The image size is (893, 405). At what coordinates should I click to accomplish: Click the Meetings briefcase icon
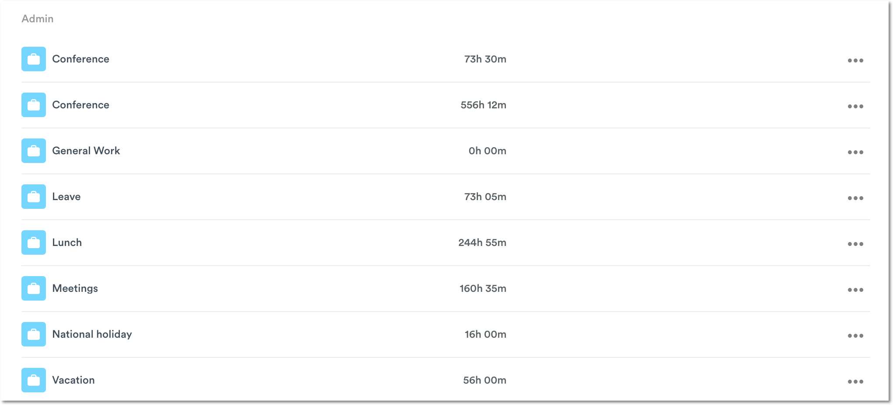tap(34, 288)
